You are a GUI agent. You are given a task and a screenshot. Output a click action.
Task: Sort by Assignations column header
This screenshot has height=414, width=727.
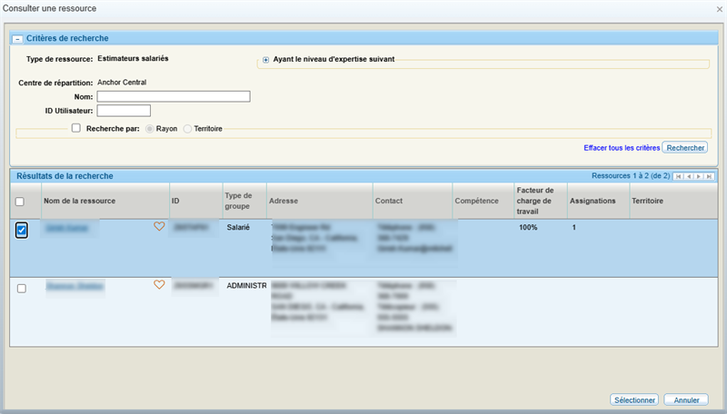tap(593, 201)
